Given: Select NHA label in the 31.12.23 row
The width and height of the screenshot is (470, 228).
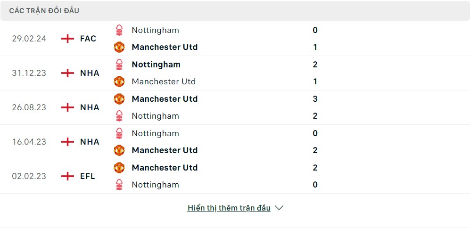Looking at the screenshot, I should pyautogui.click(x=90, y=73).
